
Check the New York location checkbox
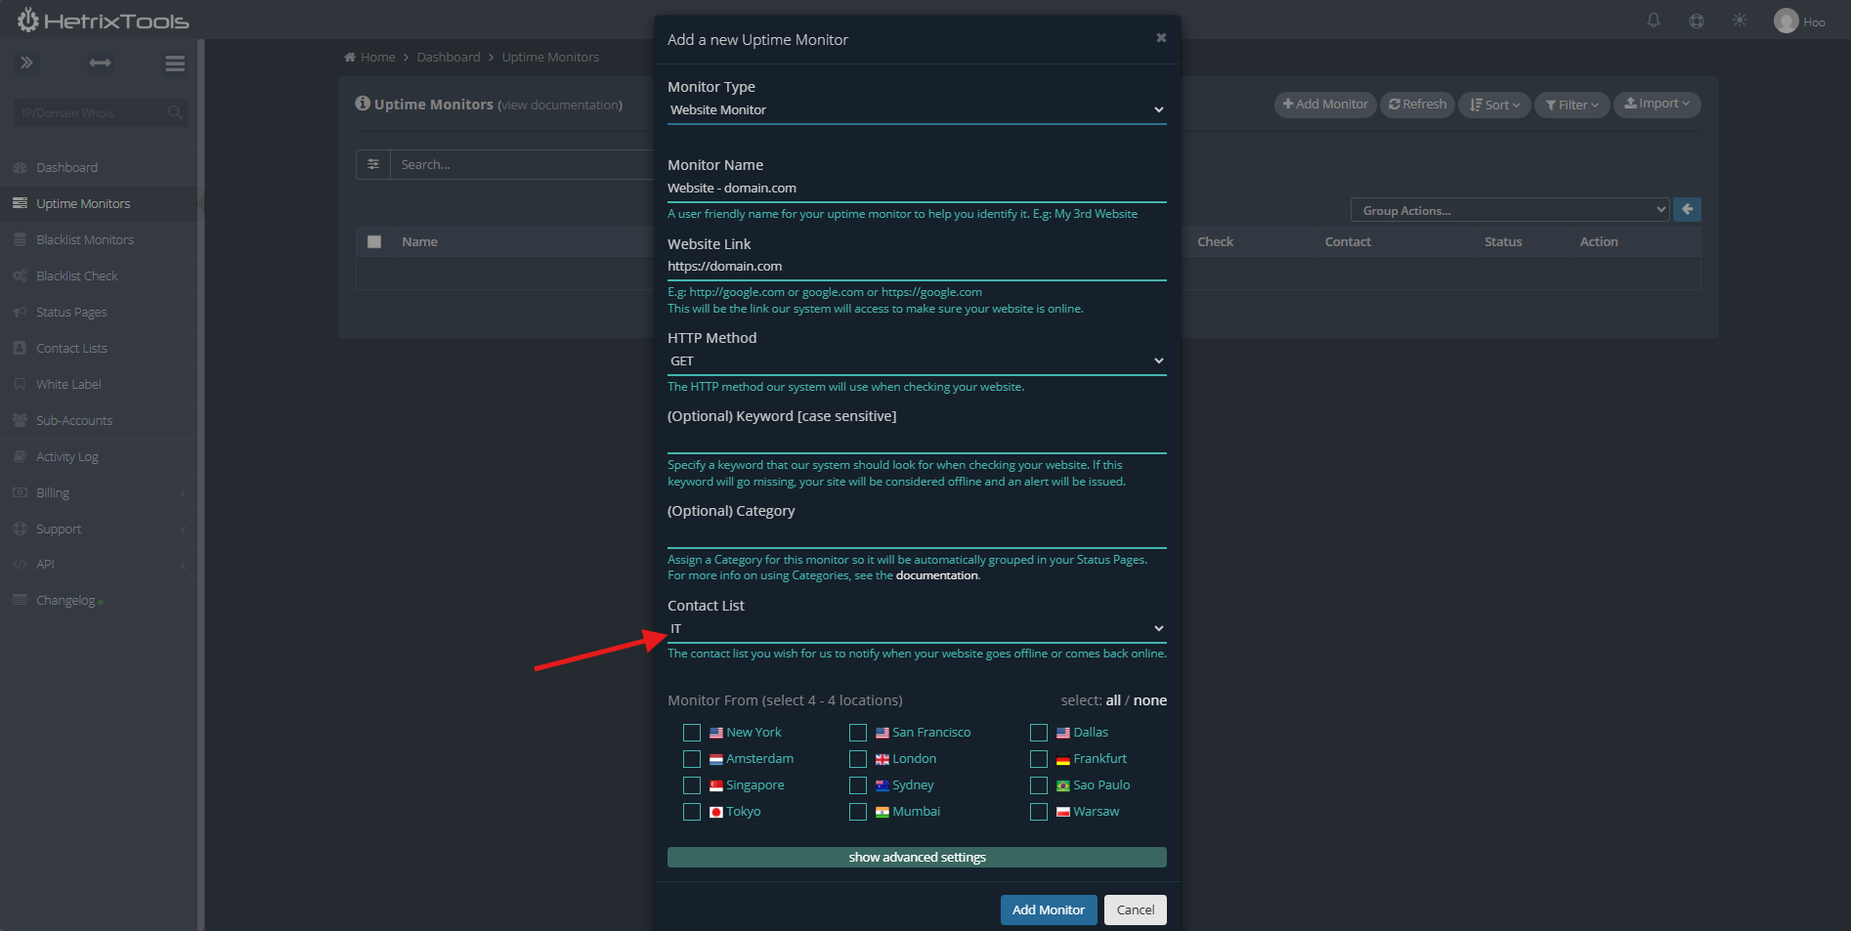pos(692,733)
